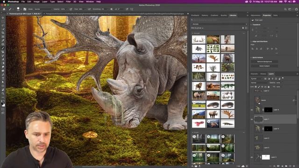Image resolution: width=299 pixels, height=168 pixels.
Task: Turn layer filtering on or off
Action: click(x=283, y=78)
